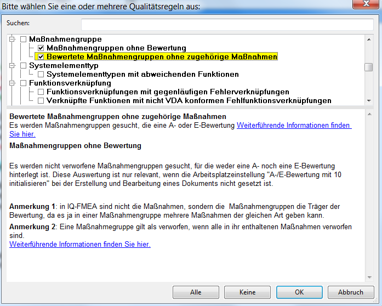
Task: Check the Systemelementtyp group checkbox
Action: (x=23, y=65)
